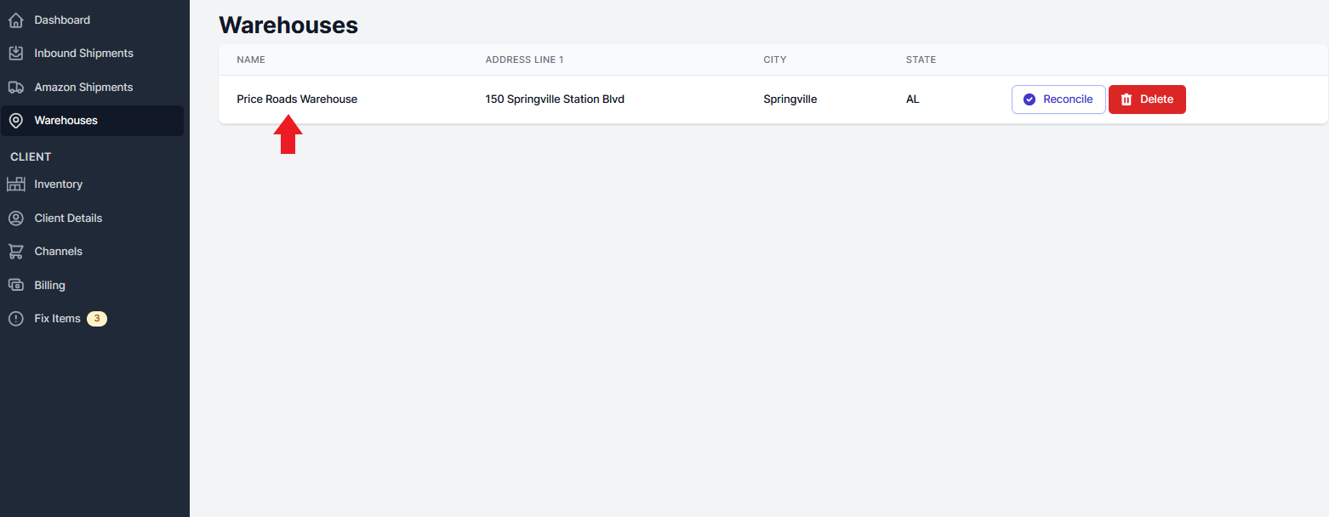Click the Fix Items count badge 3
The height and width of the screenshot is (517, 1329).
[97, 319]
